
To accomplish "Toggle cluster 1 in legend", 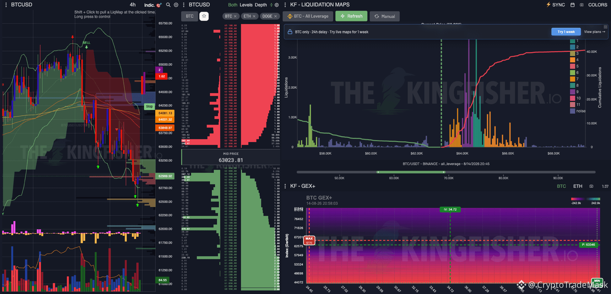I will [x=574, y=41].
